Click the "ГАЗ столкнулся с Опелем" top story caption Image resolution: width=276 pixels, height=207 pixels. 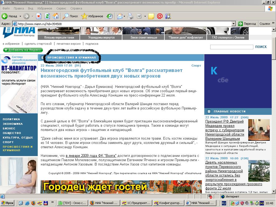tap(228, 37)
